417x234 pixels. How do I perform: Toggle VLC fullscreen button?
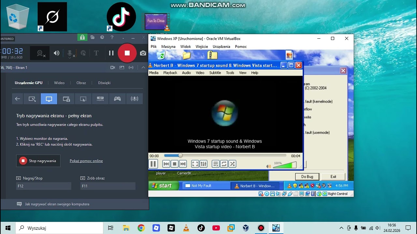pos(195,164)
